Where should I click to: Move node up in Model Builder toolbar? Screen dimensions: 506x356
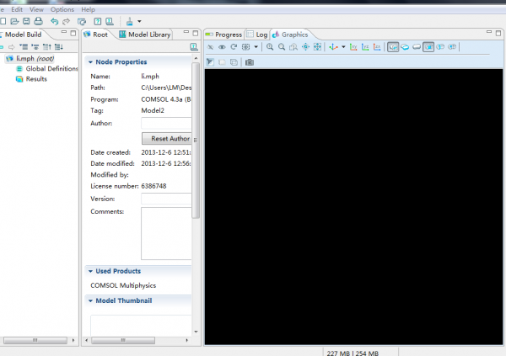pyautogui.click(x=47, y=47)
